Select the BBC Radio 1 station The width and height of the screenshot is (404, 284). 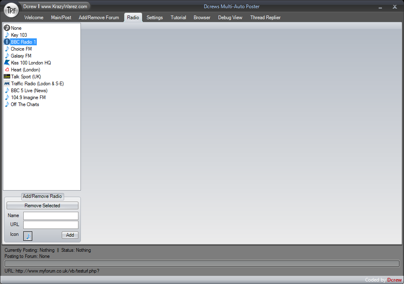pos(23,42)
